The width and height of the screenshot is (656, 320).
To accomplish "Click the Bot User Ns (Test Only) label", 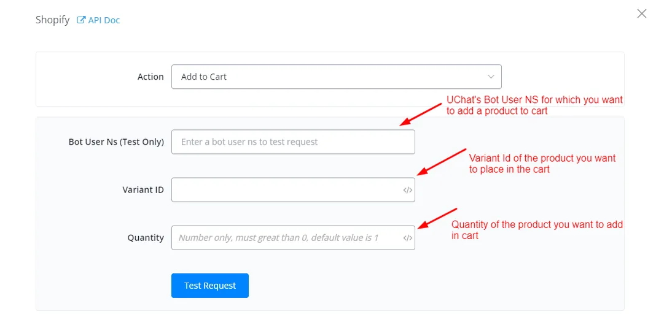I will coord(116,142).
